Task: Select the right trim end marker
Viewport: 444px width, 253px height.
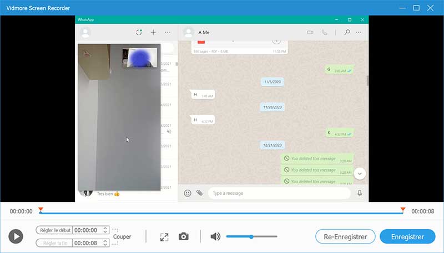Action: [x=403, y=209]
